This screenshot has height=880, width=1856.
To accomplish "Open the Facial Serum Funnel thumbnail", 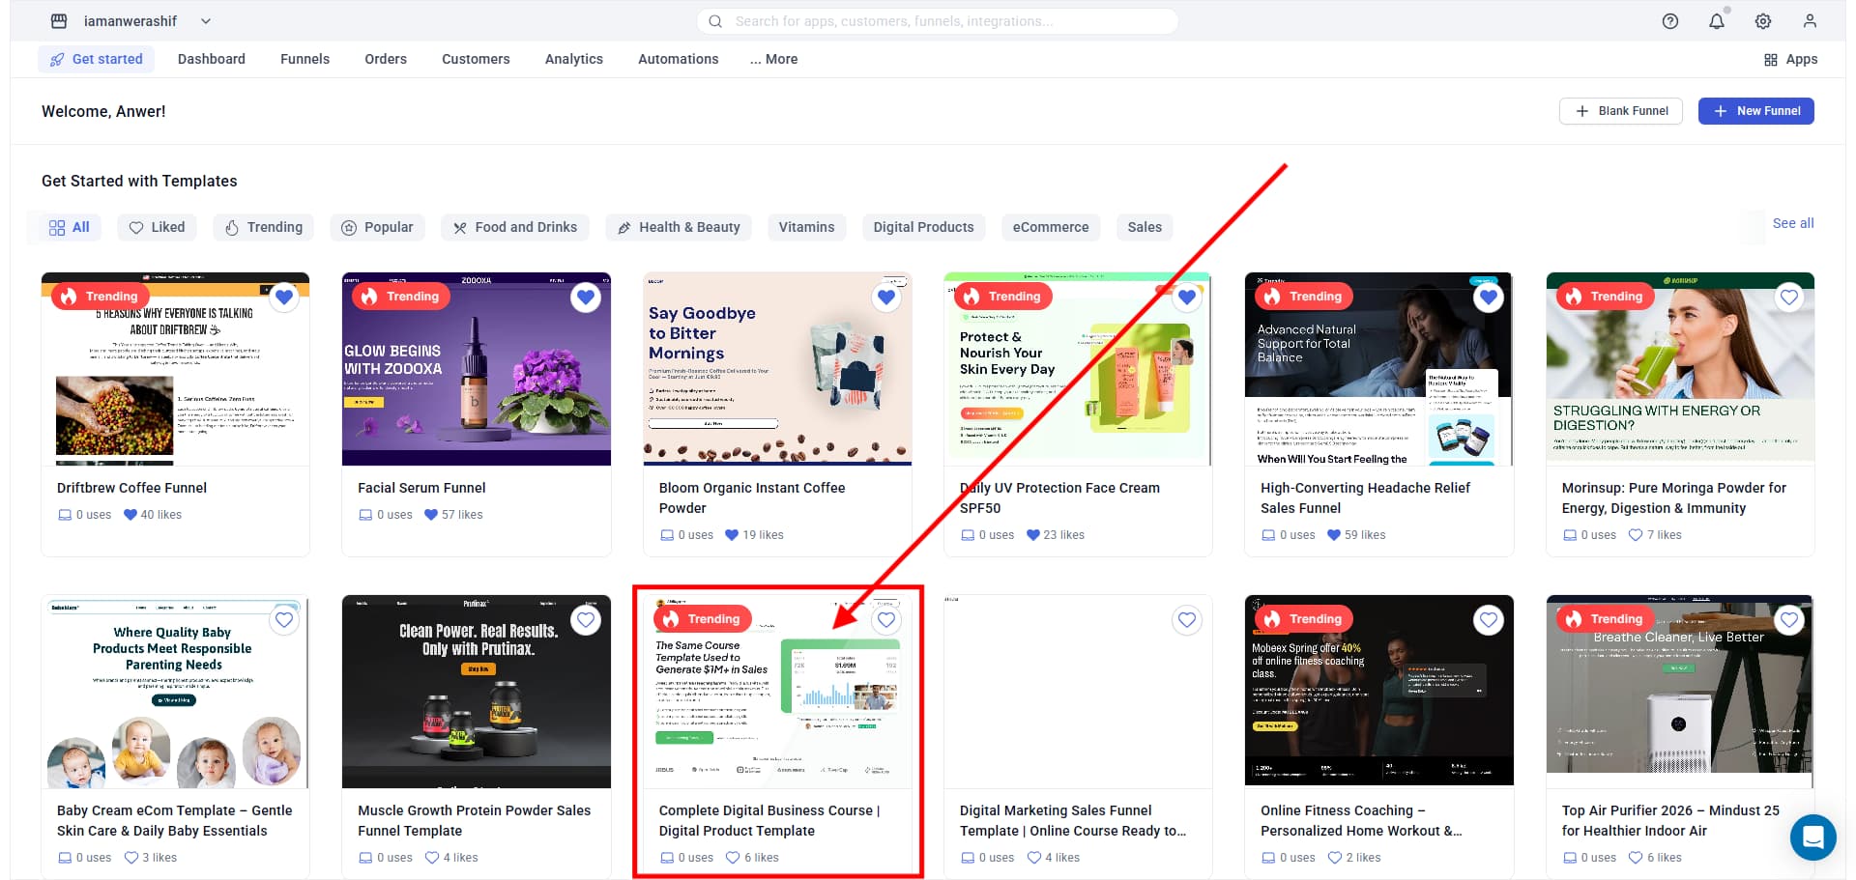I will click(x=476, y=369).
